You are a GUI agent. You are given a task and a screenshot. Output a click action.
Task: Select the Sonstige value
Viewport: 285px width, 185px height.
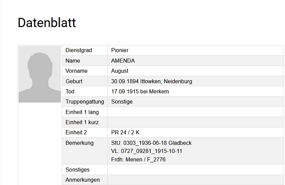122,102
